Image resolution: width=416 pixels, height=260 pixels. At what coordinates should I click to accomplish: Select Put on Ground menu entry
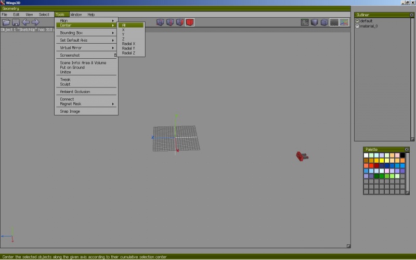pos(72,68)
